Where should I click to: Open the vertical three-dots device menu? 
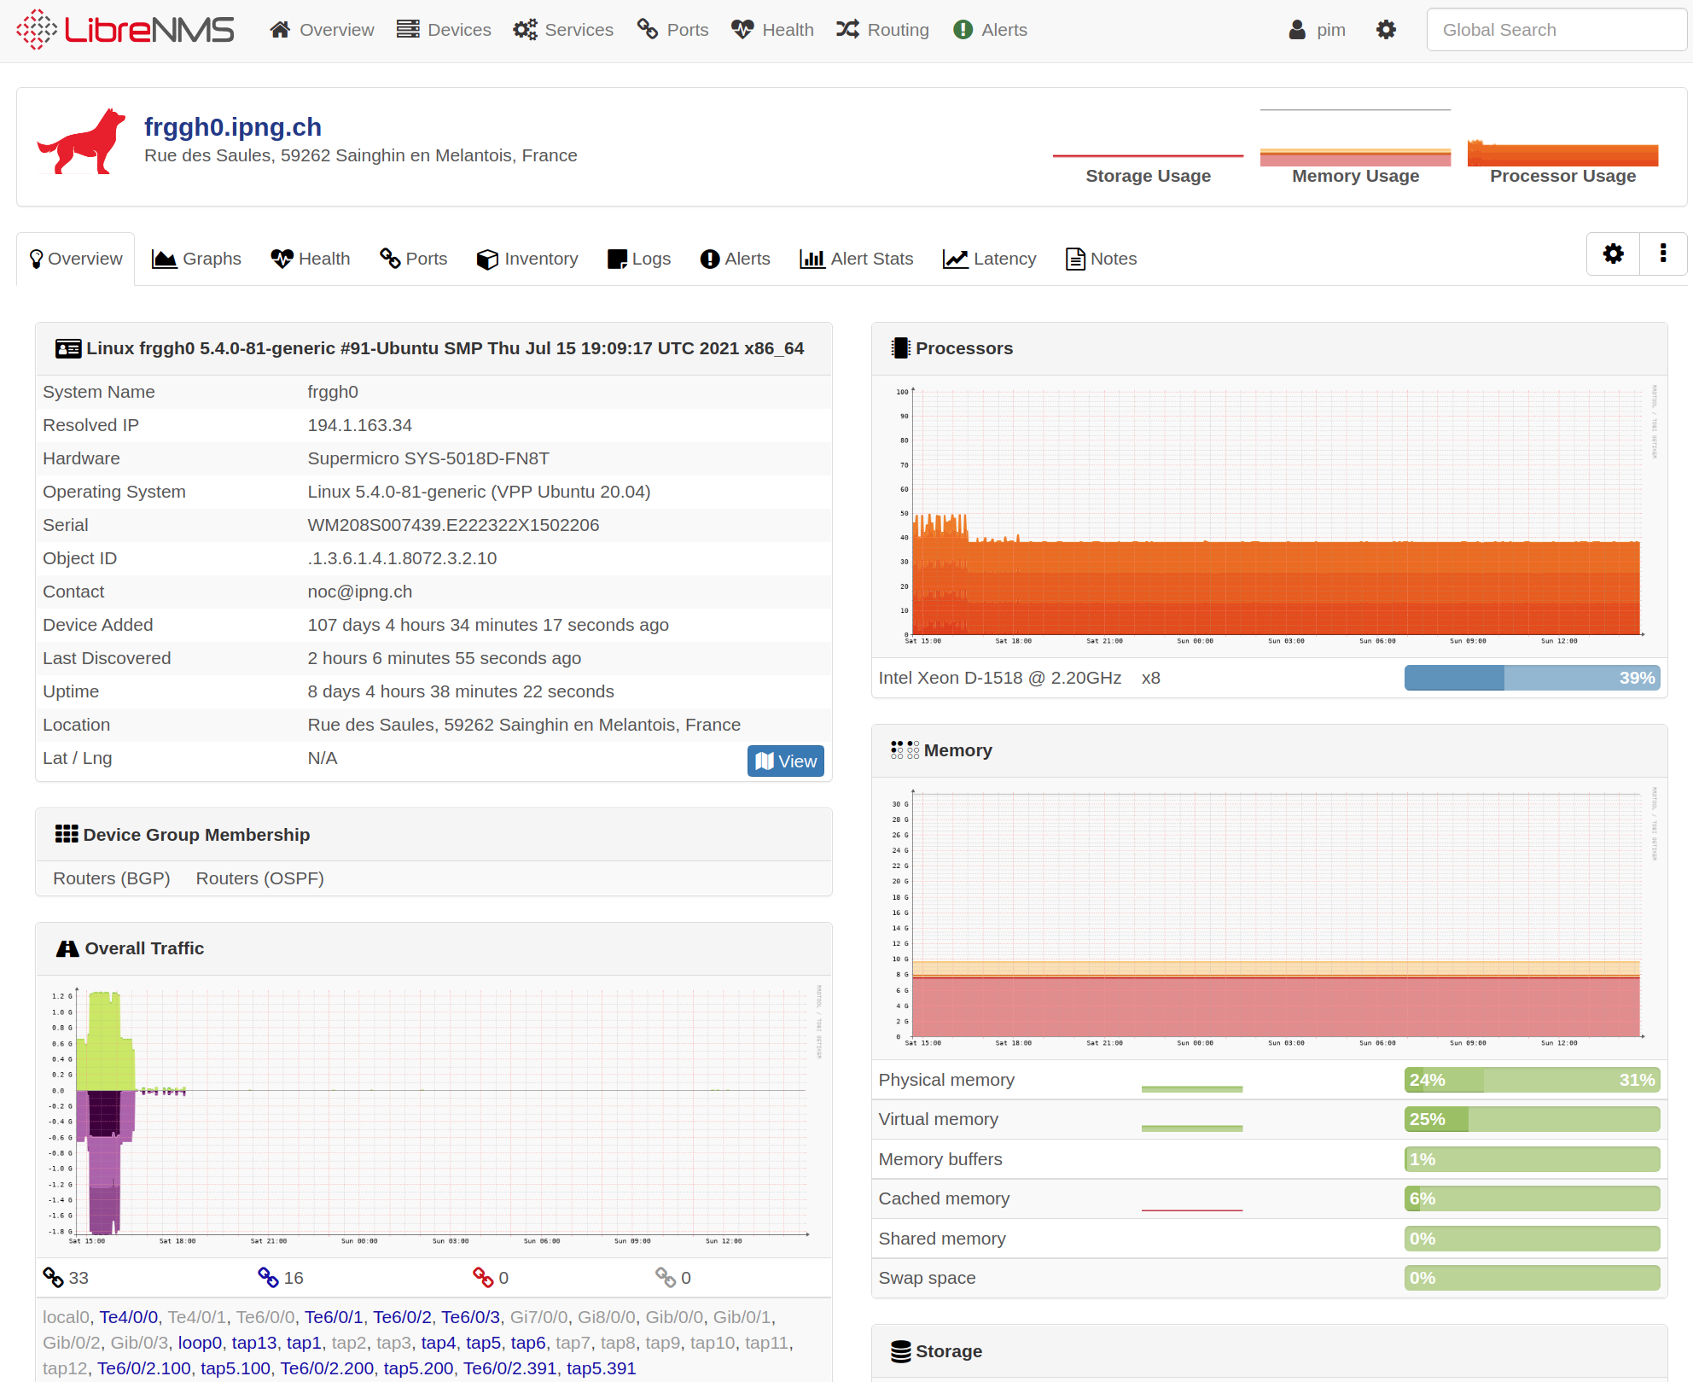pyautogui.click(x=1662, y=254)
